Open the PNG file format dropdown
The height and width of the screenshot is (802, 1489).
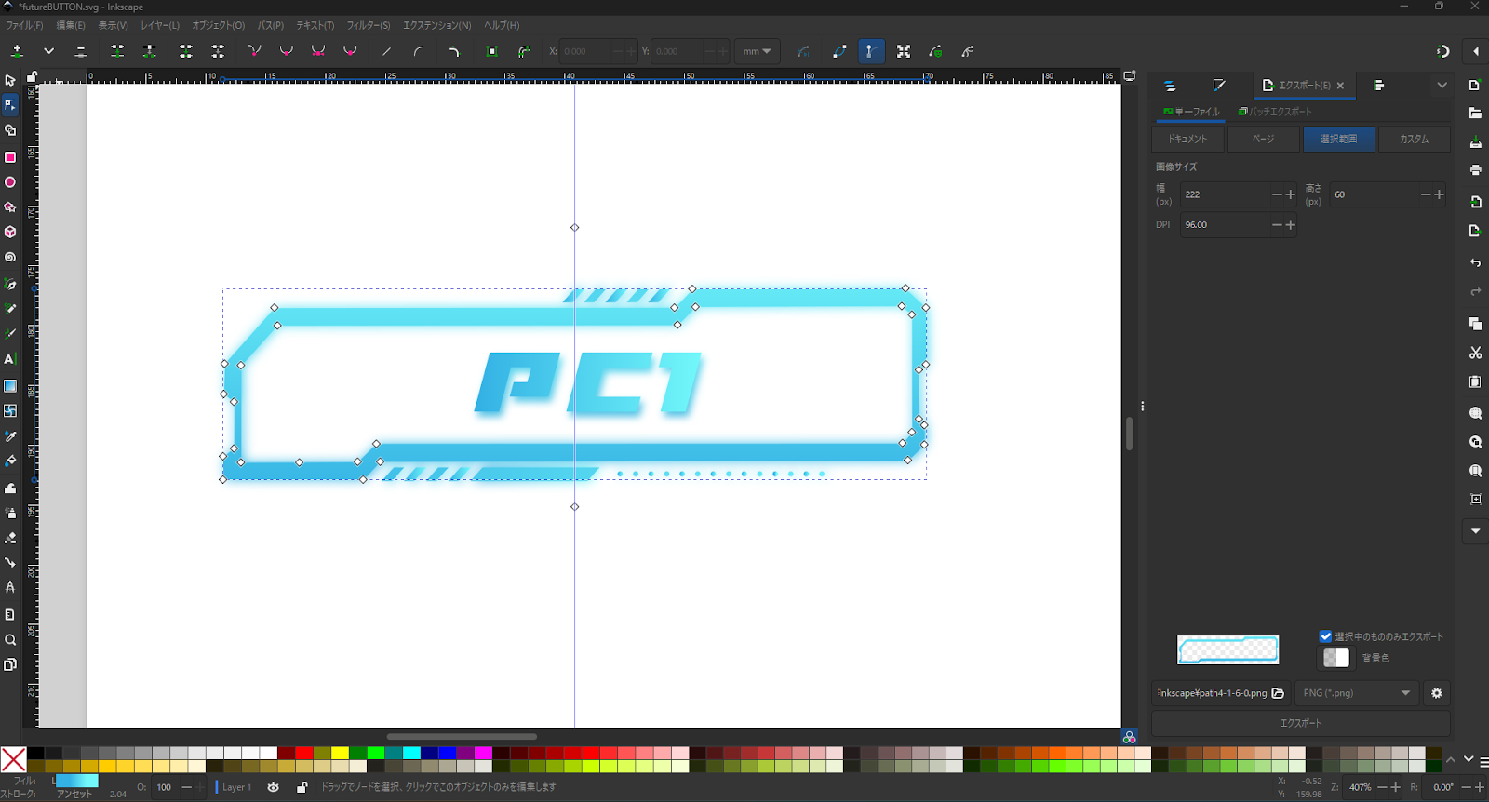click(1356, 693)
